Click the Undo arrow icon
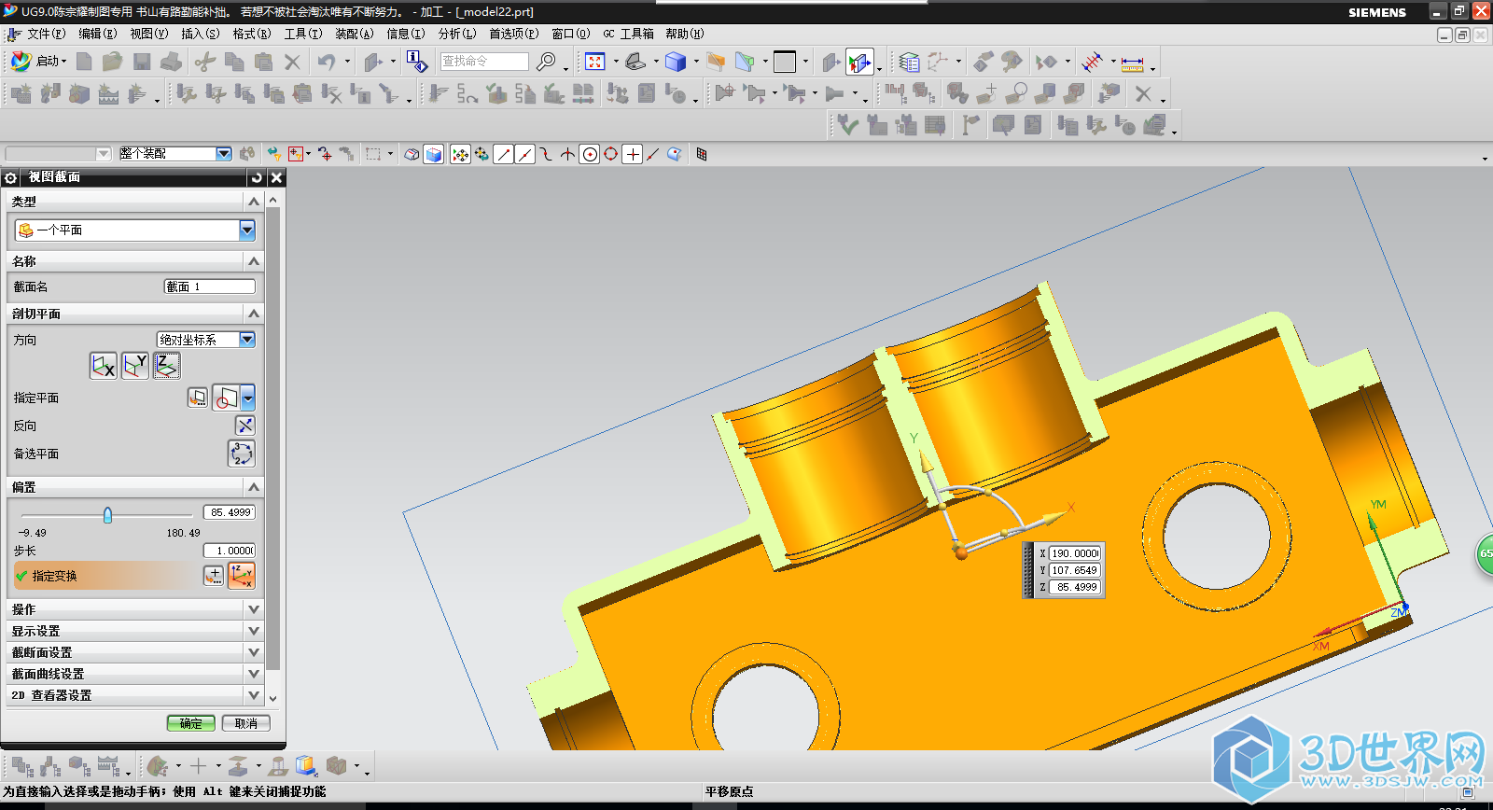The height and width of the screenshot is (810, 1493). (326, 62)
